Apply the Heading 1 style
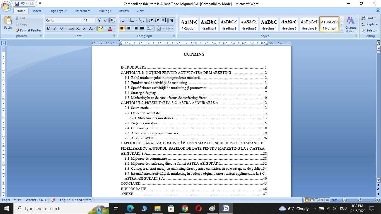This screenshot has width=381, height=214. [209, 24]
